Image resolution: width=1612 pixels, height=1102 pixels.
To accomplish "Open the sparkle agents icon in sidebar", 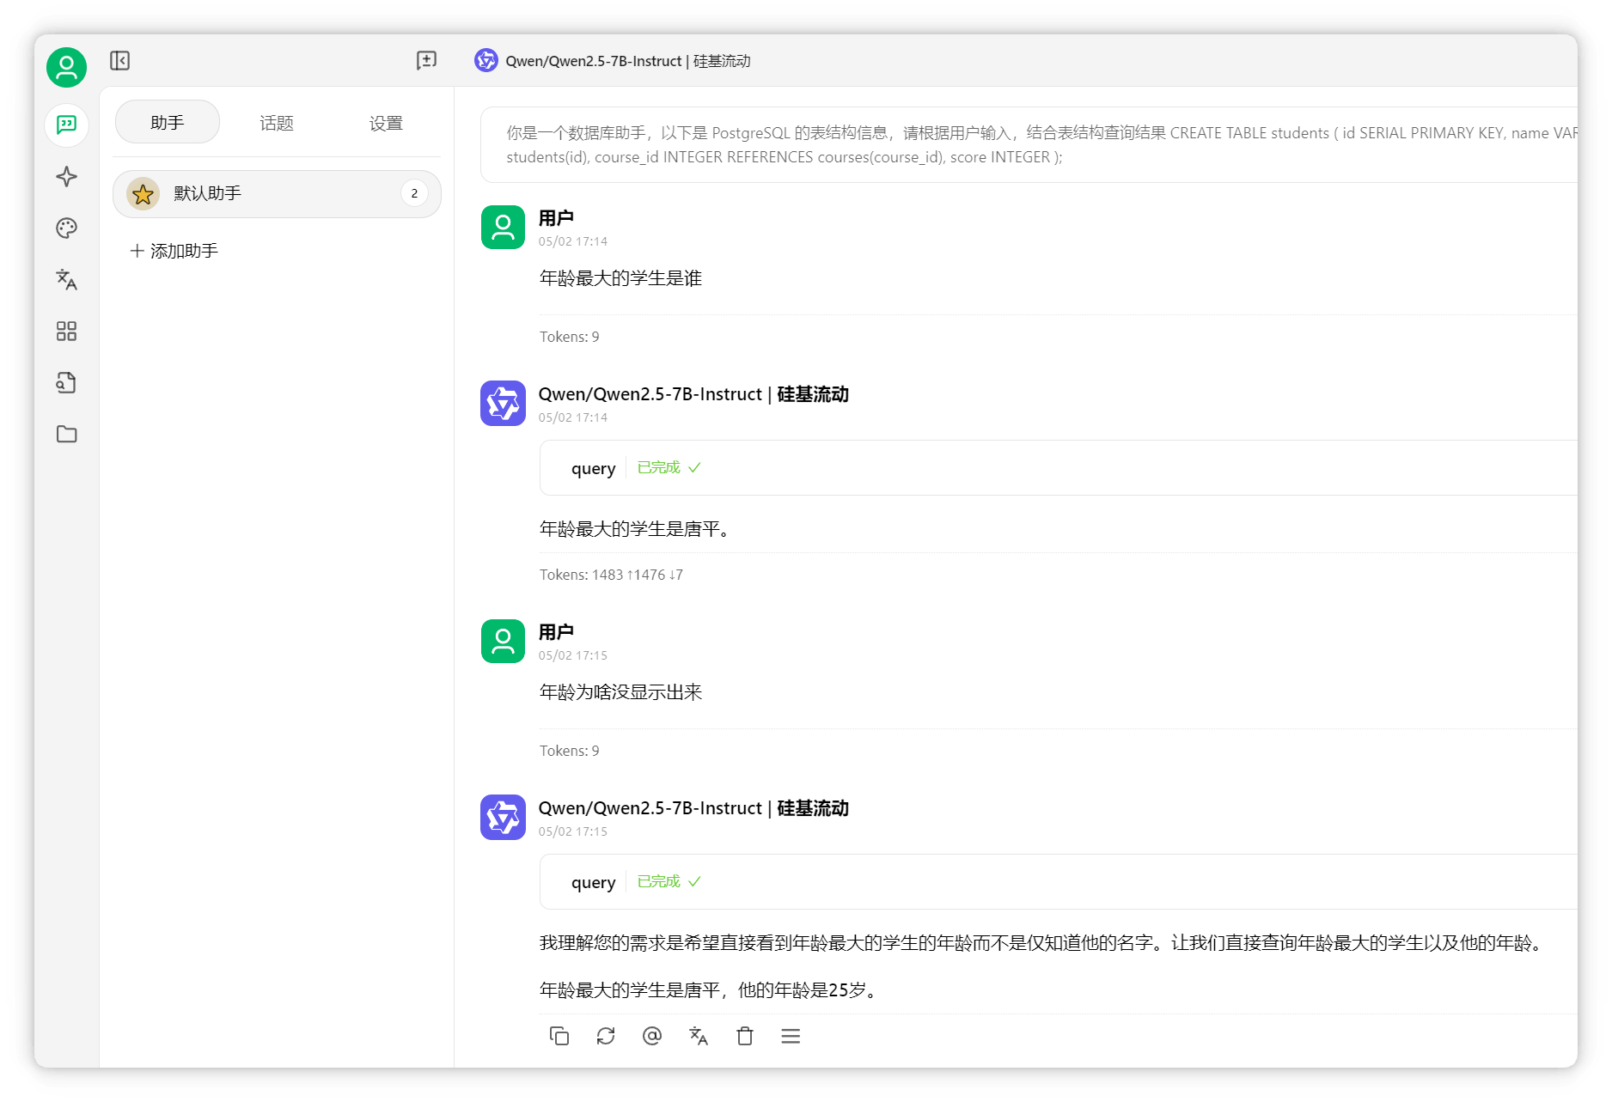I will point(66,176).
